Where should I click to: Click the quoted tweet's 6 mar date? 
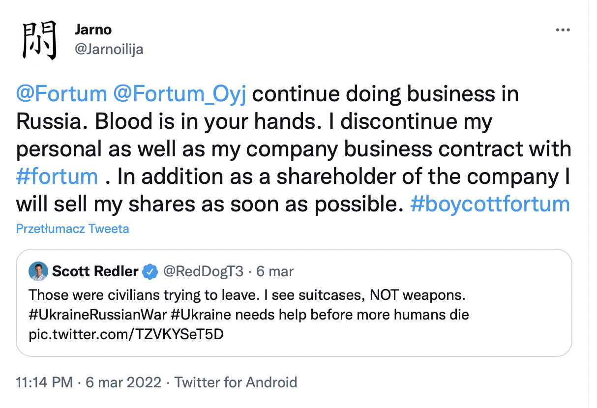274,271
